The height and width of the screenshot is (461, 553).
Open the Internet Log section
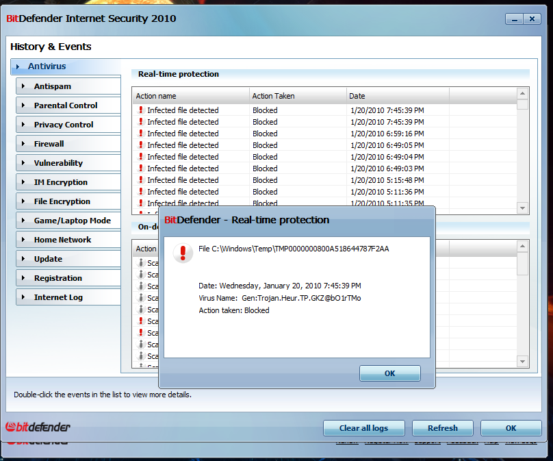click(68, 297)
